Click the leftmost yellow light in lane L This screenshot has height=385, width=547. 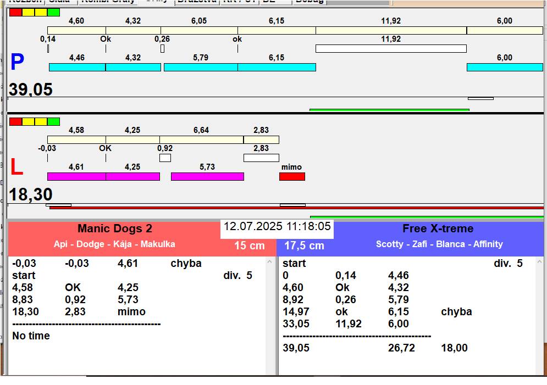pyautogui.click(x=29, y=121)
